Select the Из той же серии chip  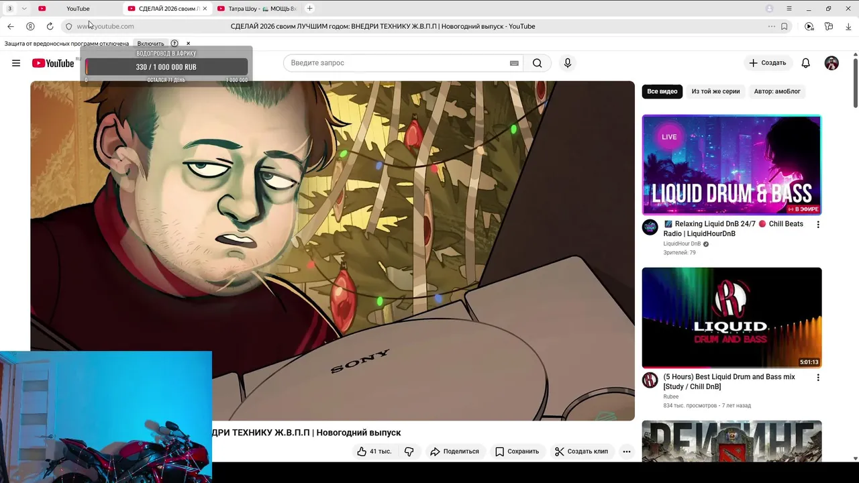[x=715, y=91]
